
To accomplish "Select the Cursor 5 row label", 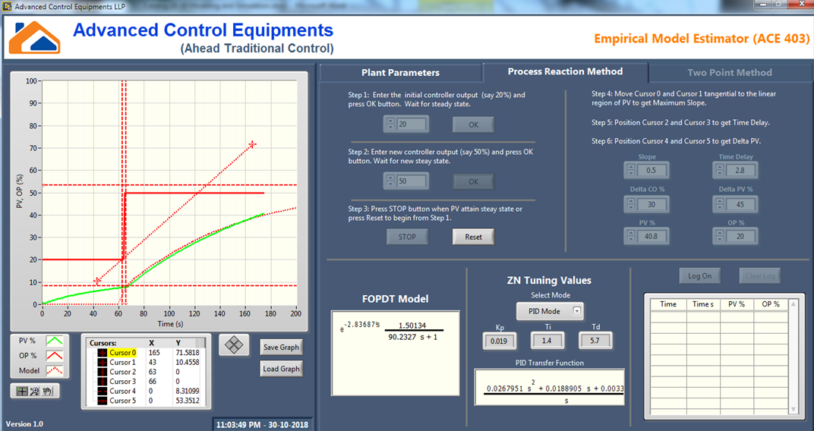I will pyautogui.click(x=122, y=401).
